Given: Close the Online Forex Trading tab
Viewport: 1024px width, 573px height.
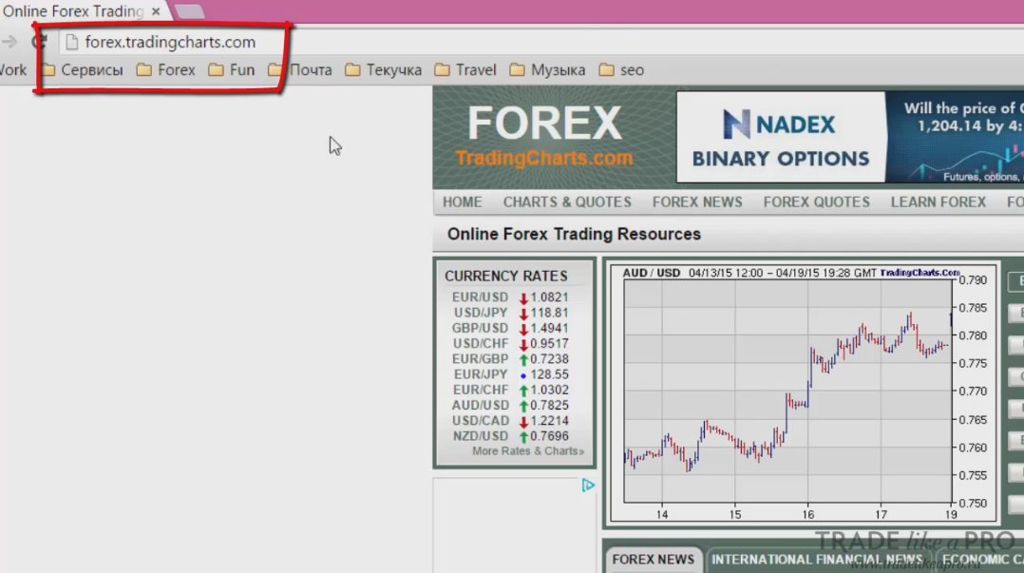Looking at the screenshot, I should pos(156,11).
